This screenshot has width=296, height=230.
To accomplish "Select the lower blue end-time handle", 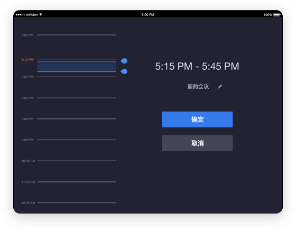I will (x=124, y=71).
